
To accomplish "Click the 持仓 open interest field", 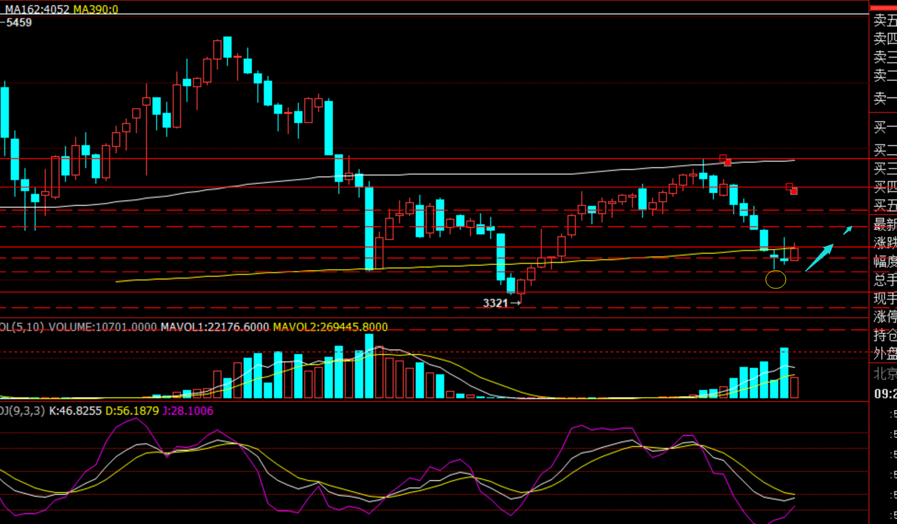I will pyautogui.click(x=885, y=335).
